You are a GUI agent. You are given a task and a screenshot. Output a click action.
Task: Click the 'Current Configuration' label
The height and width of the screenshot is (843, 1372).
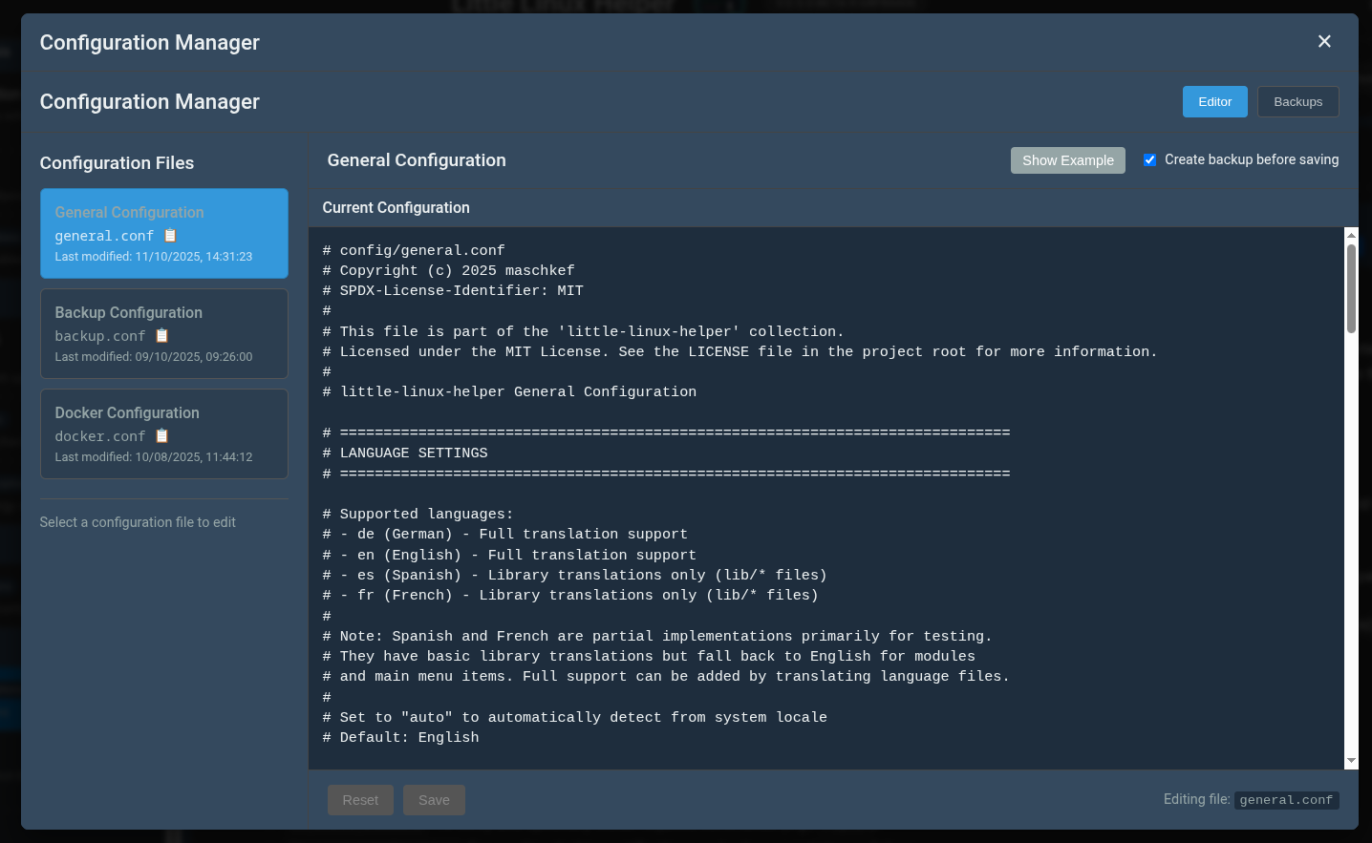(396, 207)
